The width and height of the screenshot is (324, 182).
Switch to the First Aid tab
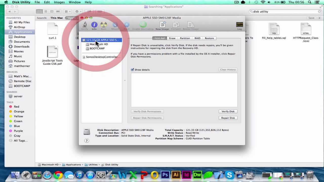(159, 38)
